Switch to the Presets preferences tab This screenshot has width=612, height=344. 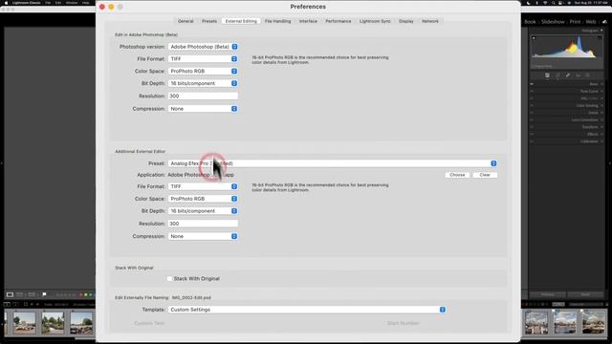209,21
